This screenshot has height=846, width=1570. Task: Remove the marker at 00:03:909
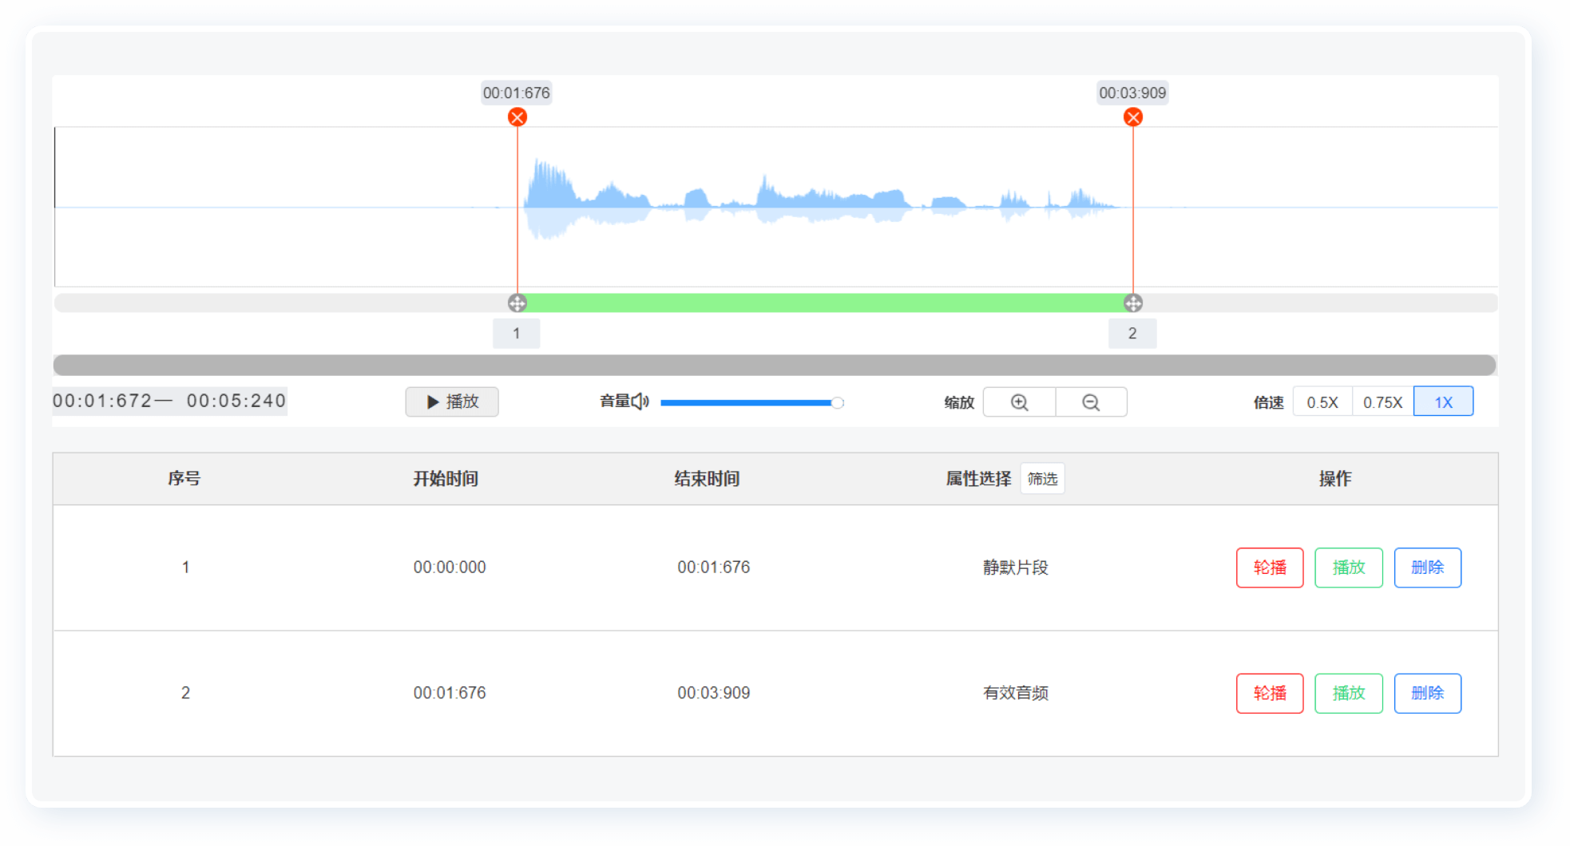[1132, 117]
